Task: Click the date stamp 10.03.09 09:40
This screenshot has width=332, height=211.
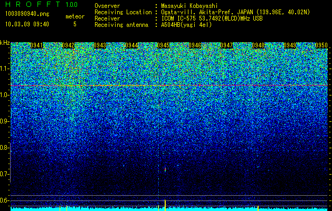Action: tap(27, 24)
